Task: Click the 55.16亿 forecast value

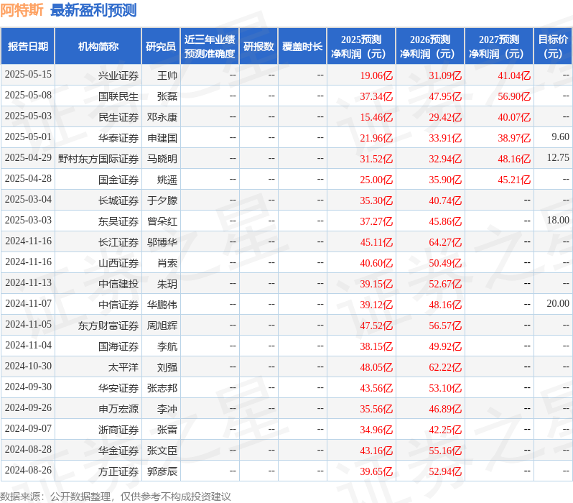Action: [x=445, y=451]
